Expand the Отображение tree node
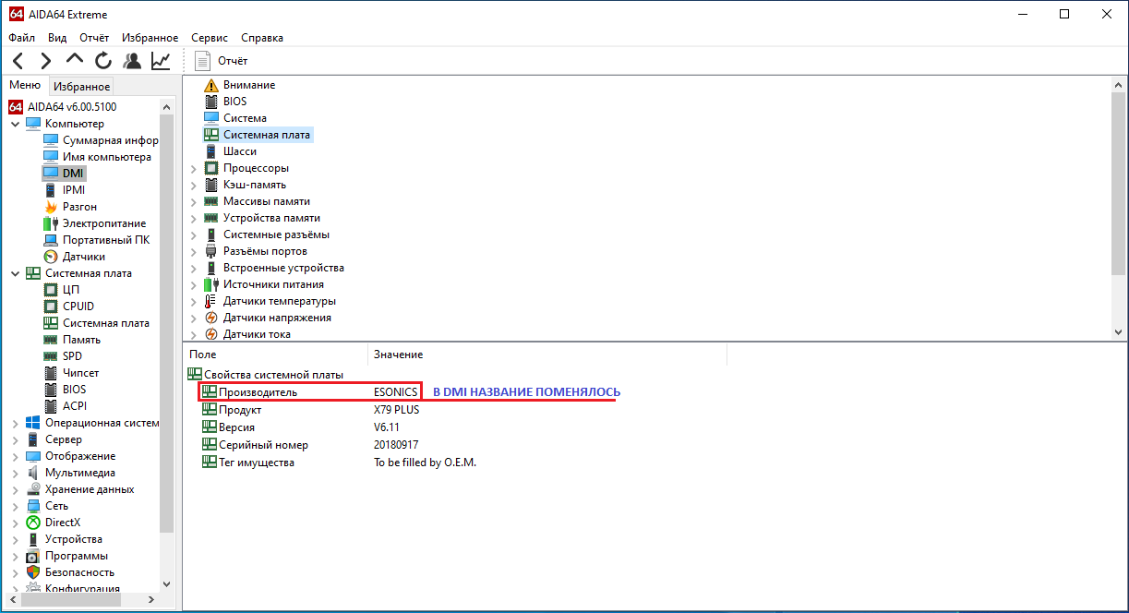The width and height of the screenshot is (1129, 613). pyautogui.click(x=15, y=456)
